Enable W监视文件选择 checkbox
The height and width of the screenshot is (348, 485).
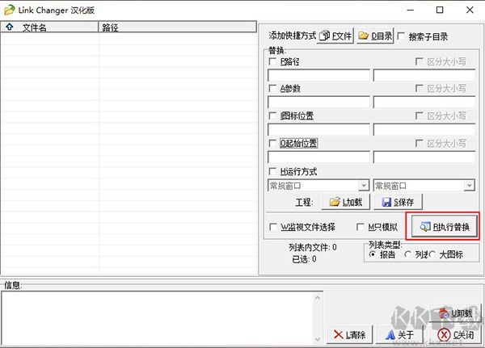click(273, 227)
